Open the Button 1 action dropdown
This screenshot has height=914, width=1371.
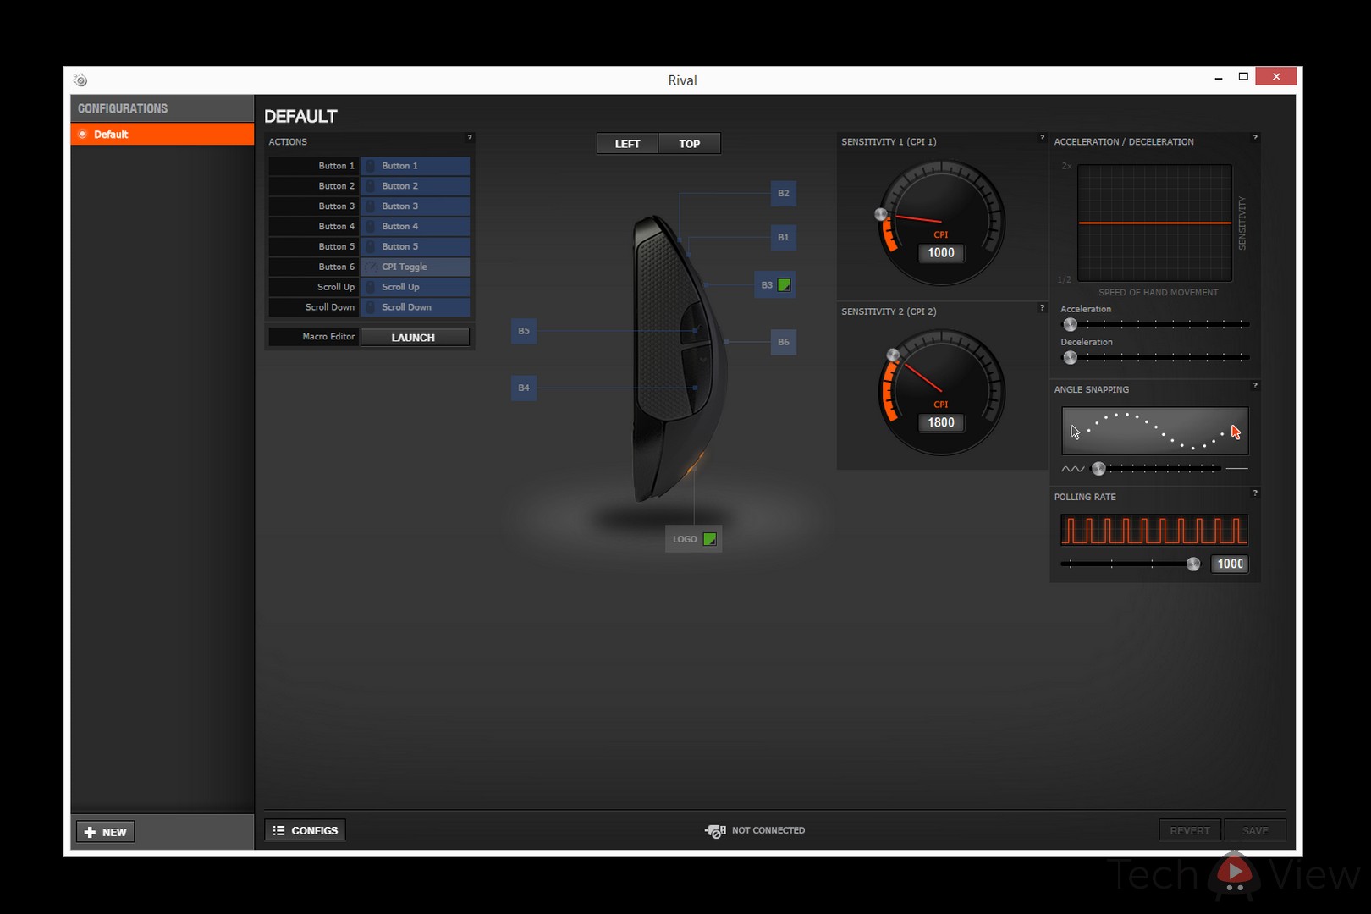pyautogui.click(x=416, y=166)
